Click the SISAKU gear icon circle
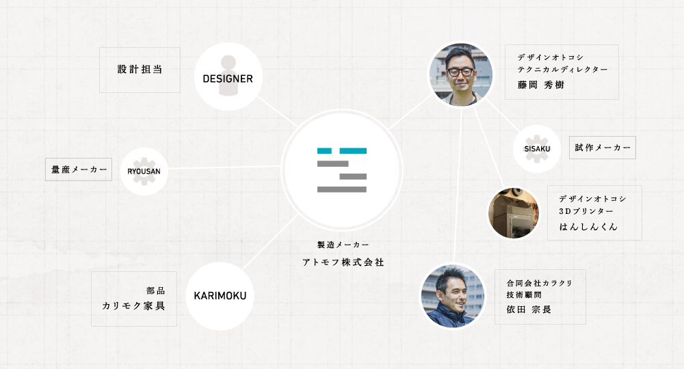Viewport: 684px width, 369px height. pyautogui.click(x=536, y=148)
